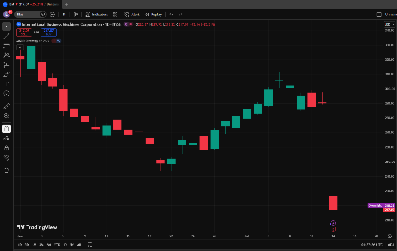
Task: Toggle Magnet mode for drawings
Action: point(7,129)
